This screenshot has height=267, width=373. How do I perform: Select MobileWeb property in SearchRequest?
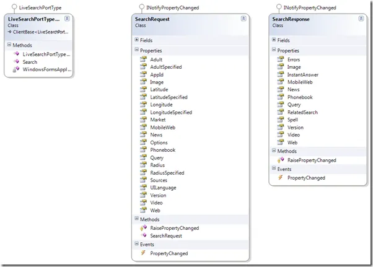162,128
